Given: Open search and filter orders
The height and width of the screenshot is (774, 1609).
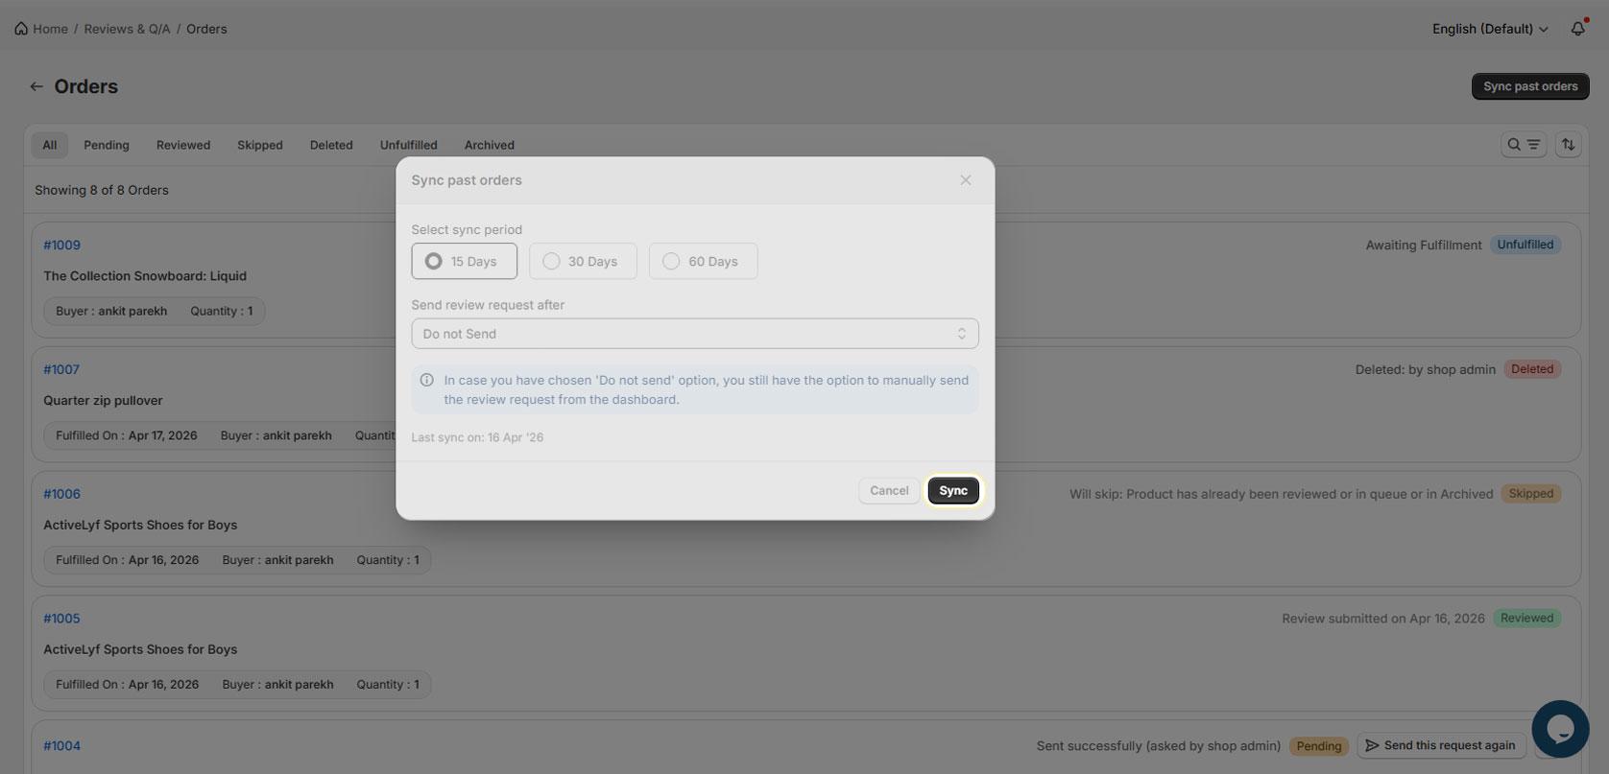Looking at the screenshot, I should (1524, 145).
